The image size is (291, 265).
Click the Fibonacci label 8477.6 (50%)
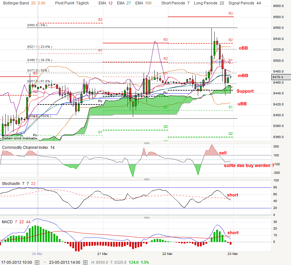point(38,70)
